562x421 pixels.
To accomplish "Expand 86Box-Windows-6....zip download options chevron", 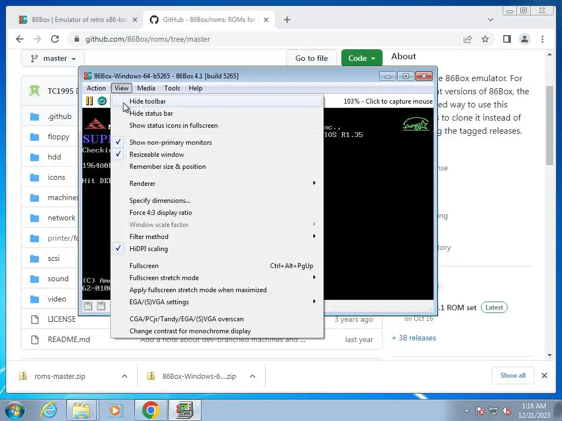I will pos(252,376).
